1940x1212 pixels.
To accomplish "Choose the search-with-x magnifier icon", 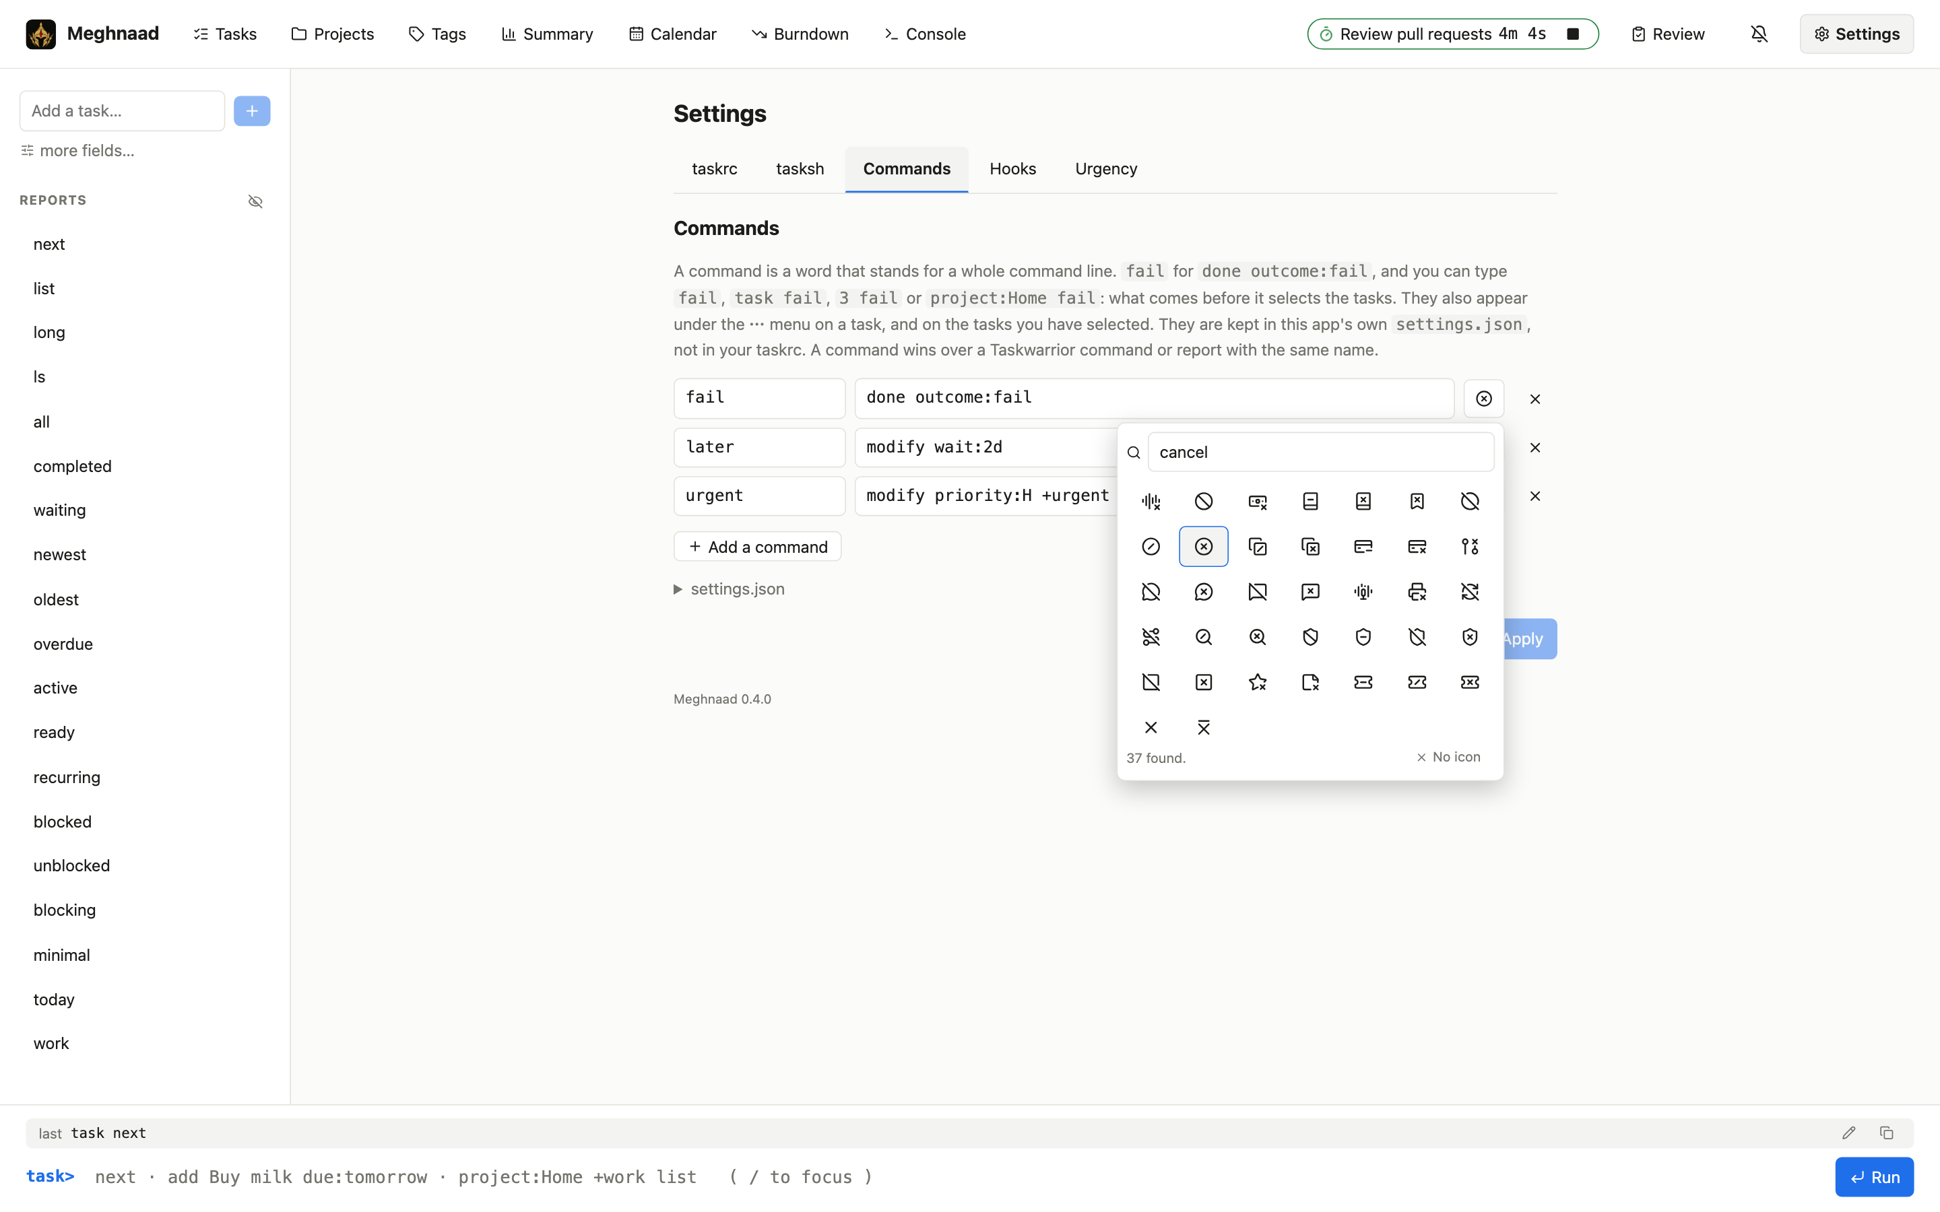I will click(x=1257, y=637).
